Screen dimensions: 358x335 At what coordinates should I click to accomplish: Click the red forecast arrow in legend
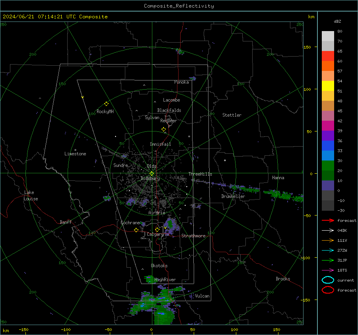pos(328,220)
